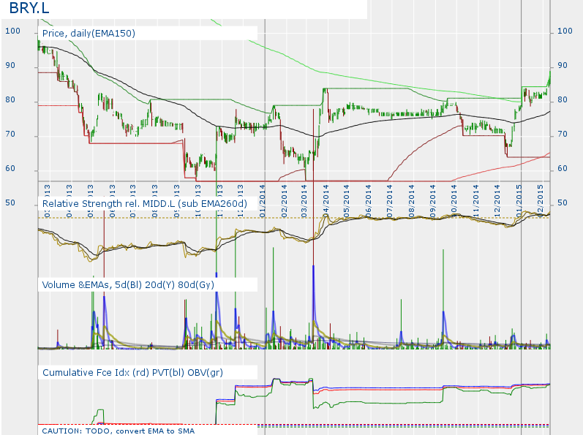This screenshot has width=583, height=435.
Task: Select the 'Relative Strength rel. MIDD.L' label
Action: tap(108, 203)
